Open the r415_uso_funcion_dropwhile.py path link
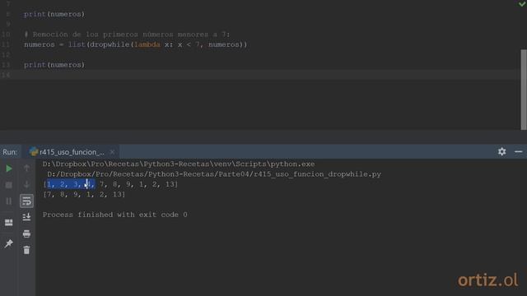This screenshot has width=527, height=296. [214, 174]
